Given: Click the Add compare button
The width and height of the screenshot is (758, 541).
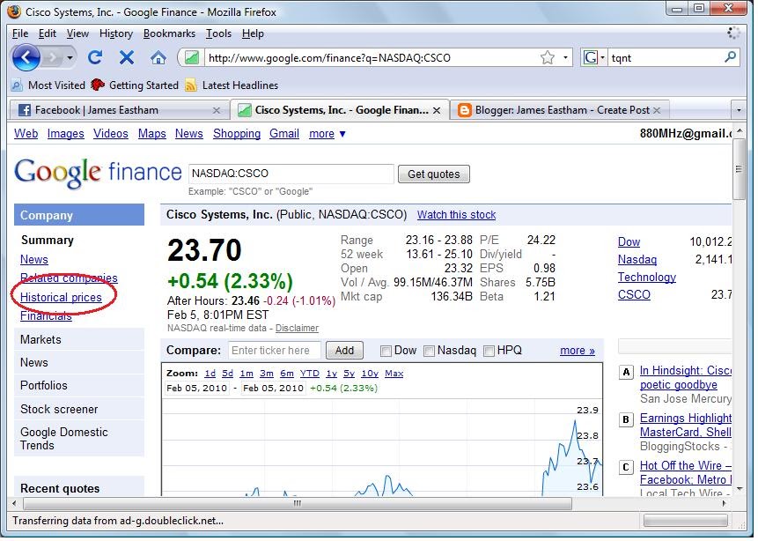Looking at the screenshot, I should click(x=344, y=351).
